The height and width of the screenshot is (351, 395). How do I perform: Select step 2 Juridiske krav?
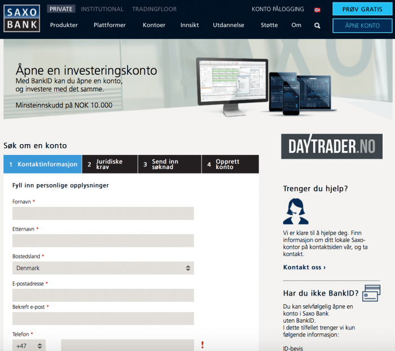click(110, 164)
